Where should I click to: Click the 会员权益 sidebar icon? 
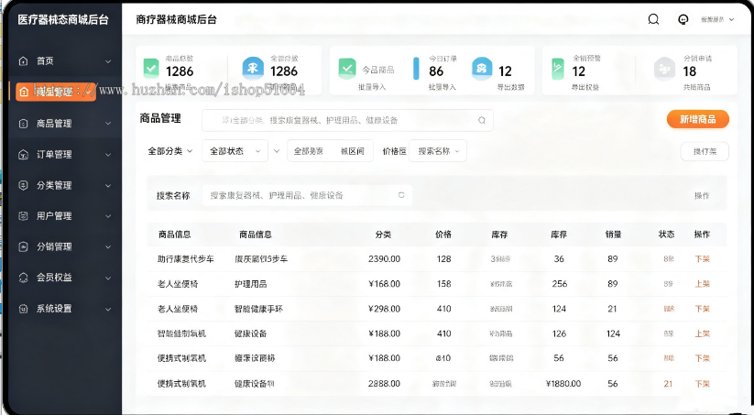[23, 278]
